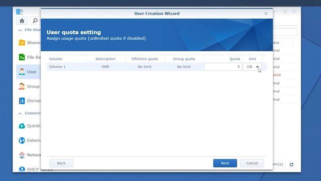Click the Unit column header

(252, 59)
